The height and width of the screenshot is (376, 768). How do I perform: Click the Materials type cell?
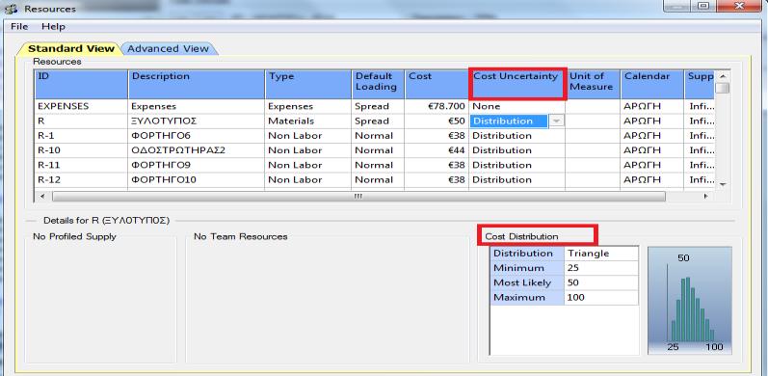coord(308,121)
